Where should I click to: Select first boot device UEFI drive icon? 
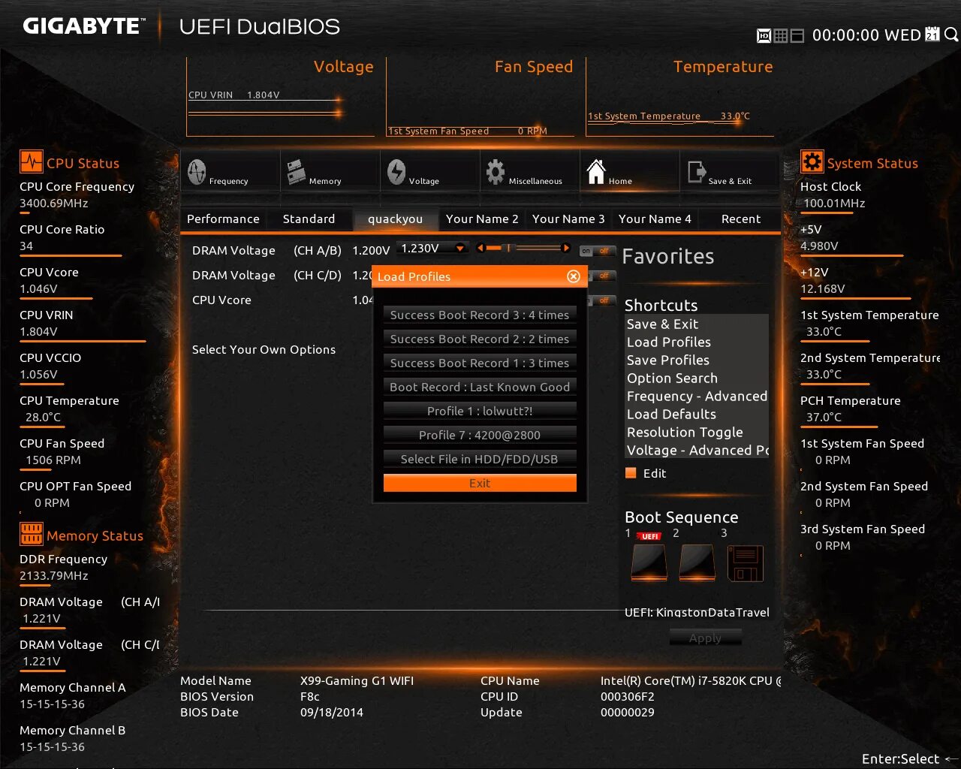coord(649,562)
